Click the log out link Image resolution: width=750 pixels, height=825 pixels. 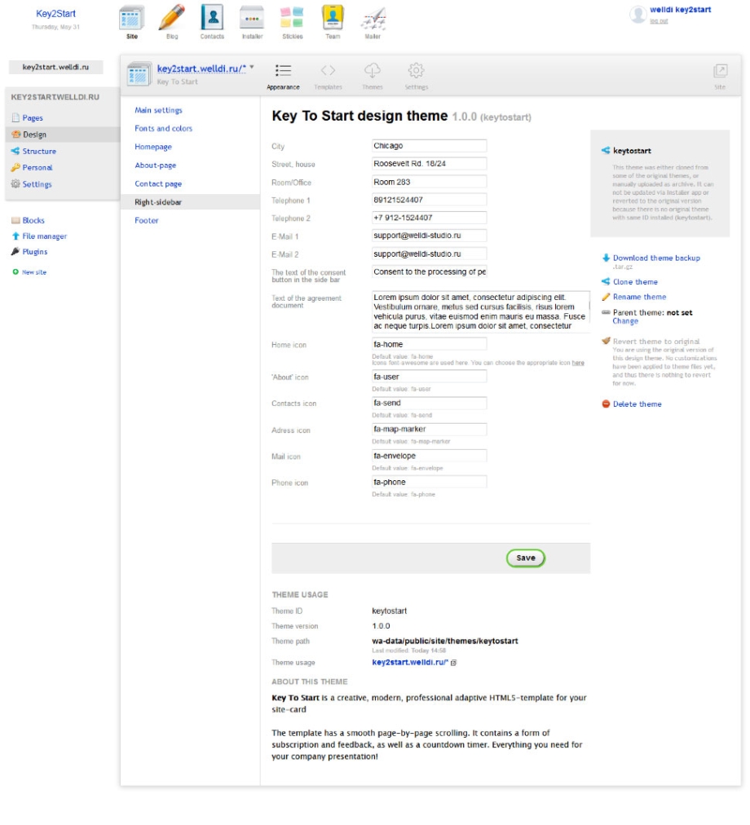point(659,20)
